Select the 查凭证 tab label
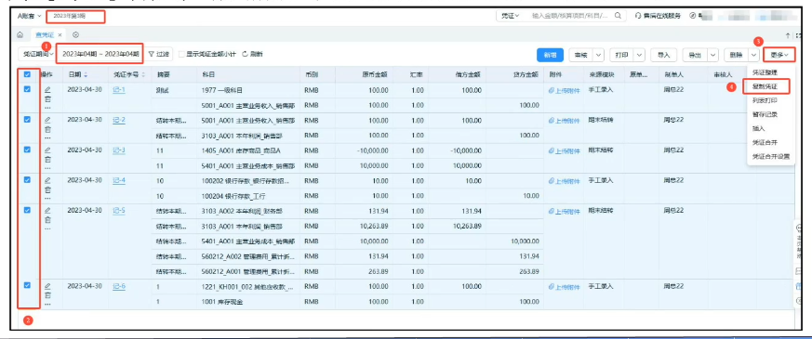Screen dimensions: 812x339 pyautogui.click(x=45, y=35)
